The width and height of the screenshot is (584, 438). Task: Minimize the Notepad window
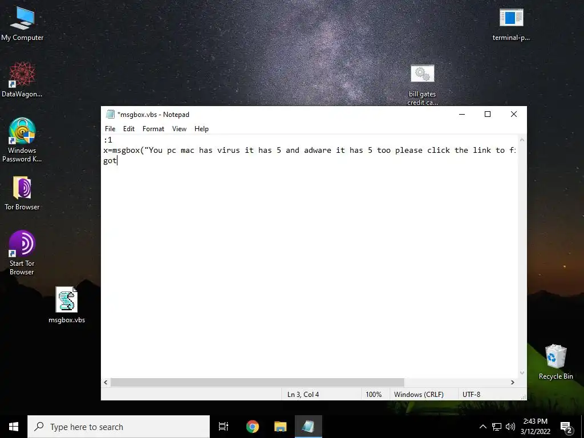click(x=462, y=114)
